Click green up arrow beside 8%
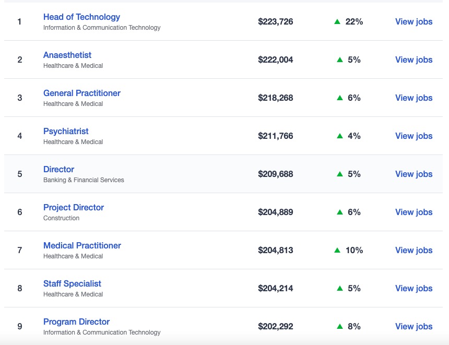Screen dimensions: 449x345 click(340, 326)
